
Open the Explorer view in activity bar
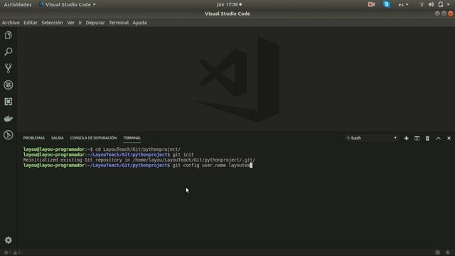(x=8, y=36)
